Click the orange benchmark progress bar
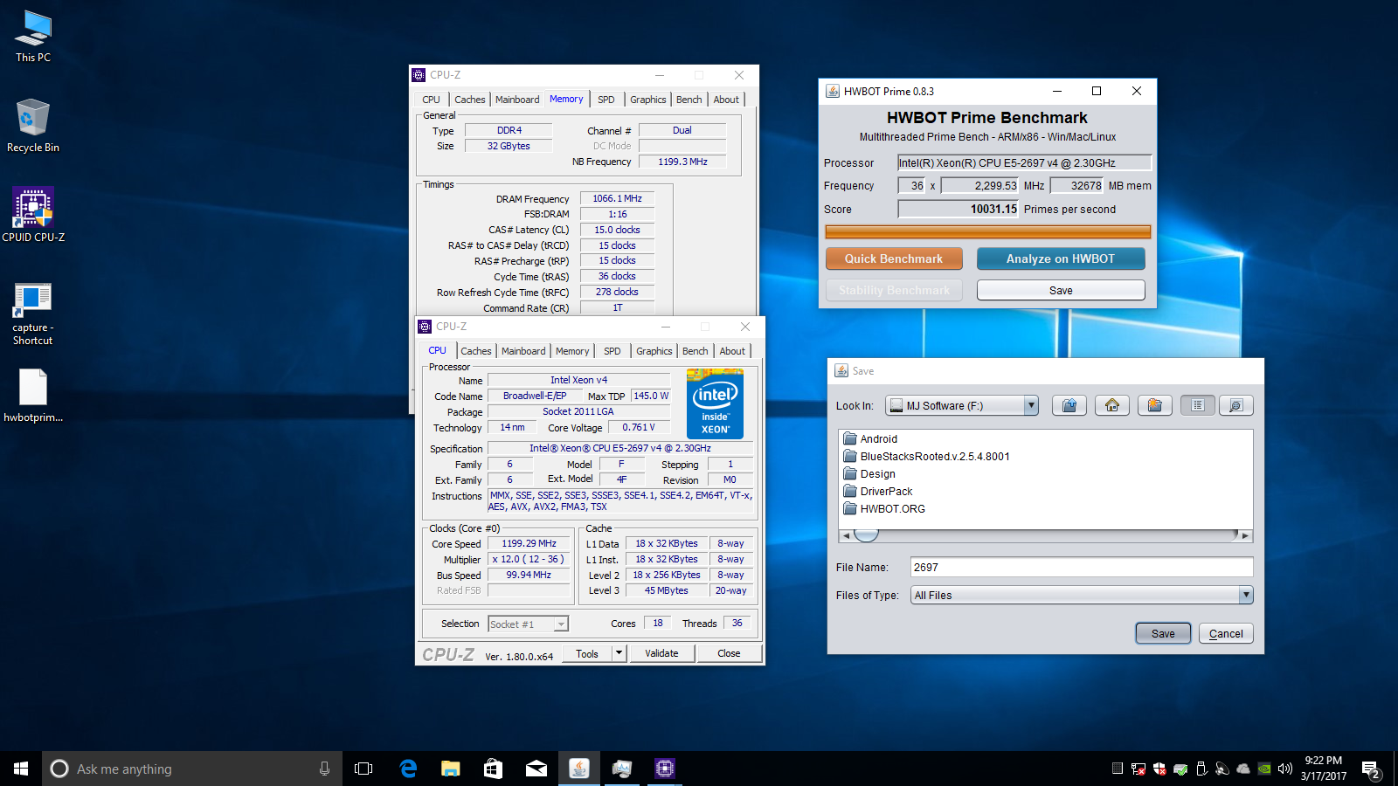The image size is (1398, 786). 988,231
